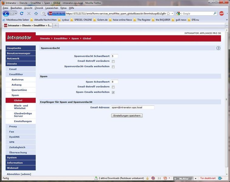Open the Bearbeiten menu
Viewport: 230px width, 182px height.
16,8
